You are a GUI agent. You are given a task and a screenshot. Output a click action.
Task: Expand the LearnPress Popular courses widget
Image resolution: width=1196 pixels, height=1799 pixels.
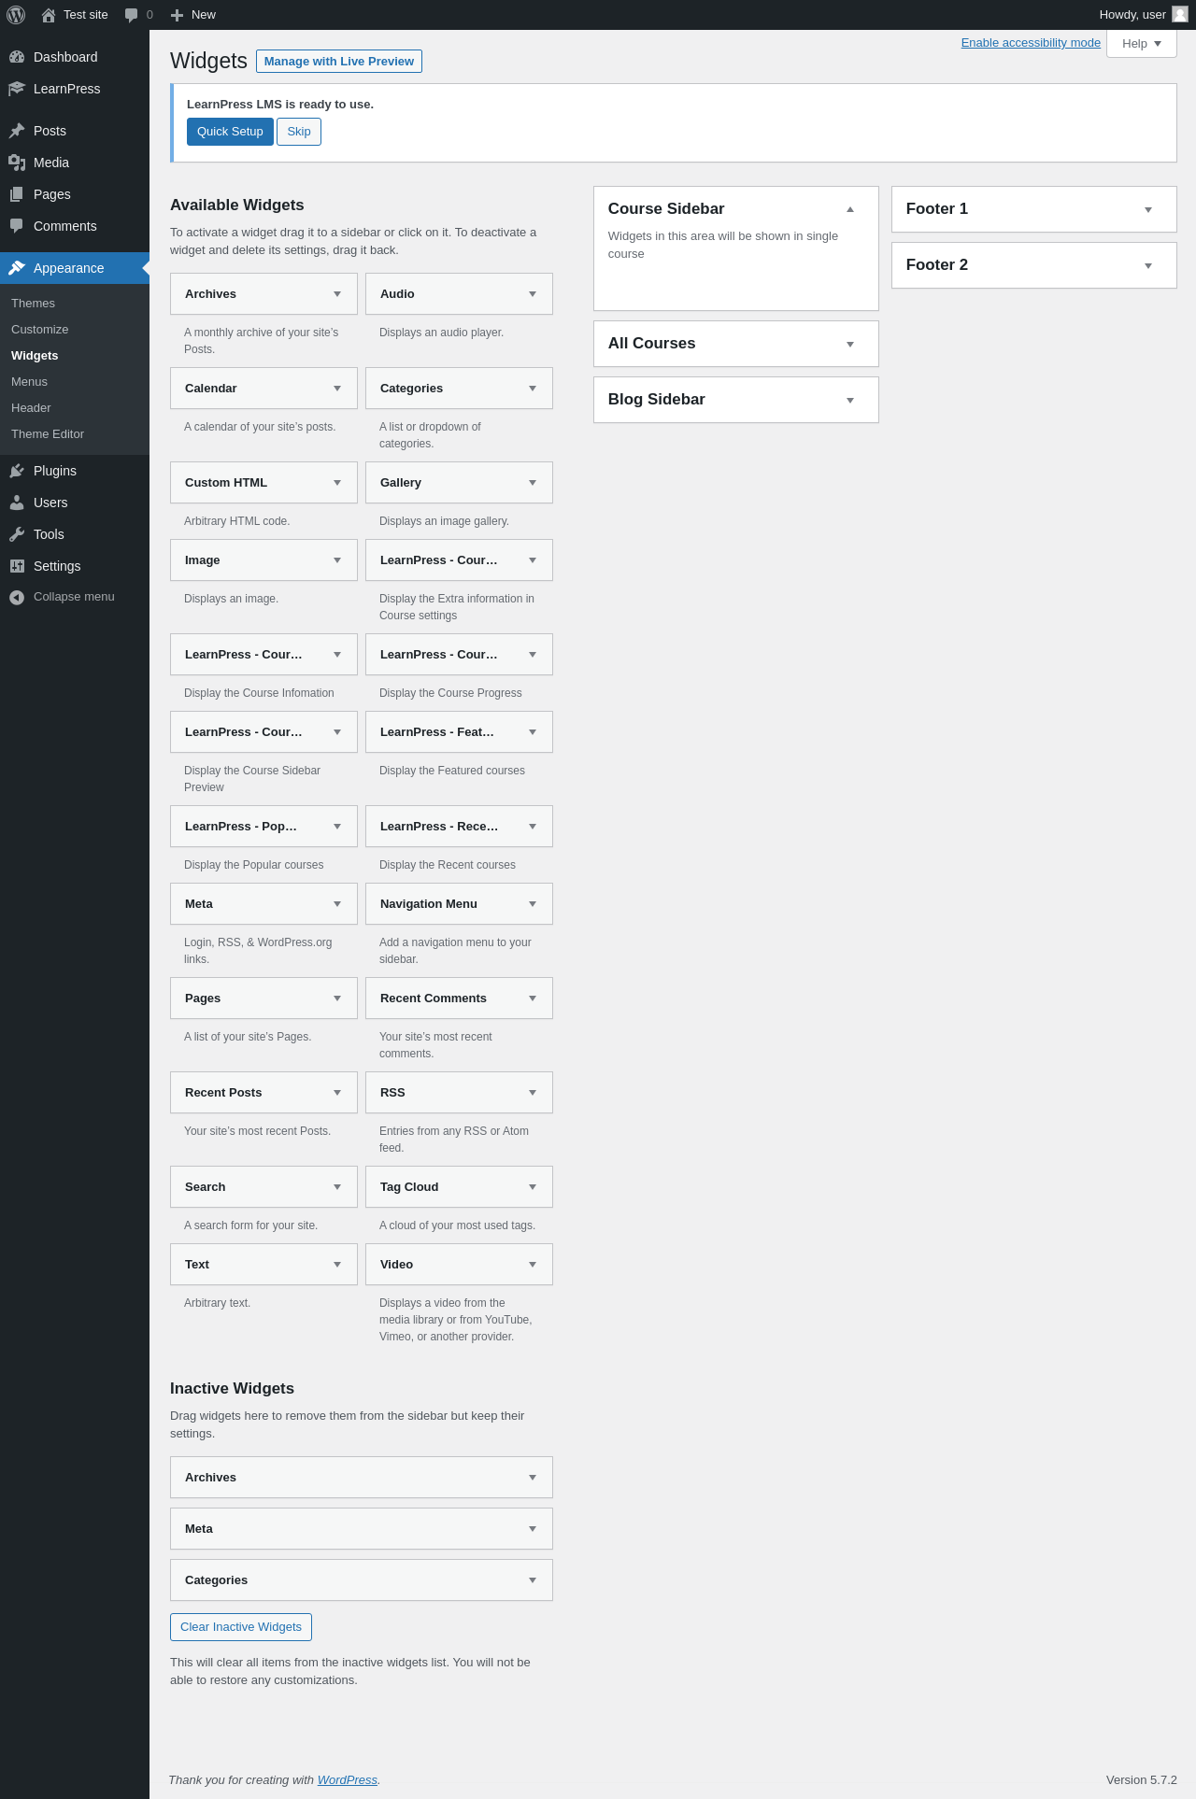coord(337,827)
